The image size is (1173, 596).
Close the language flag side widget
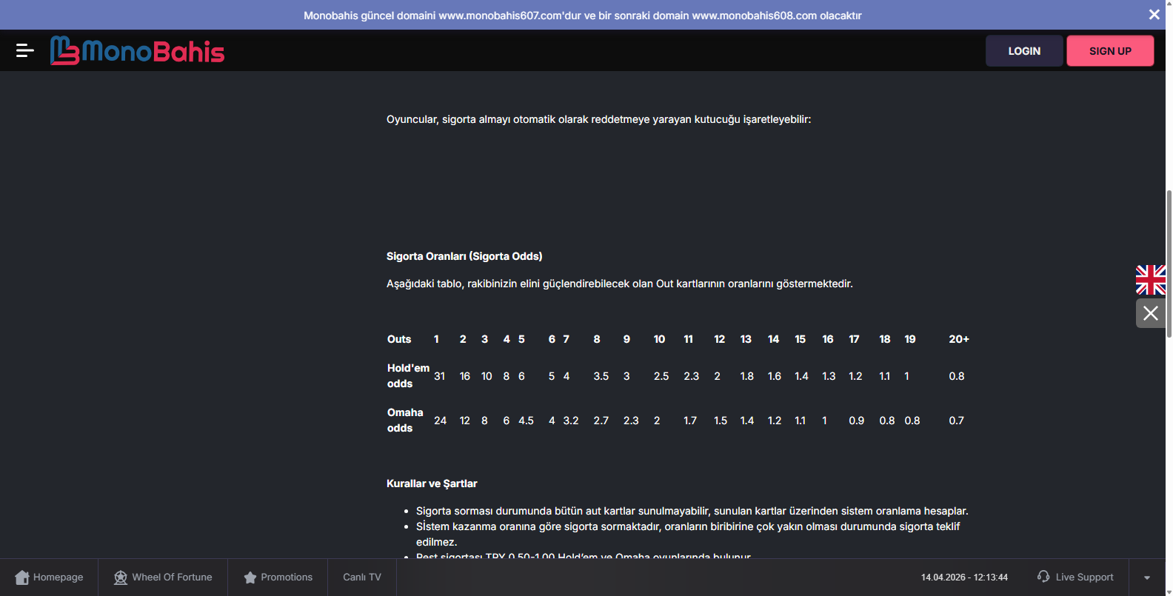1150,313
